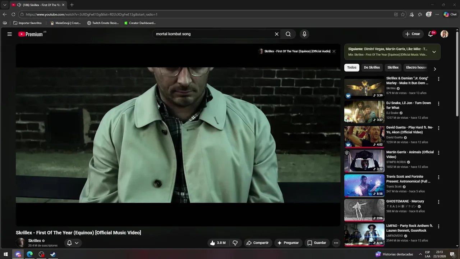Toggle the channel notification bell dropdown

point(73,243)
